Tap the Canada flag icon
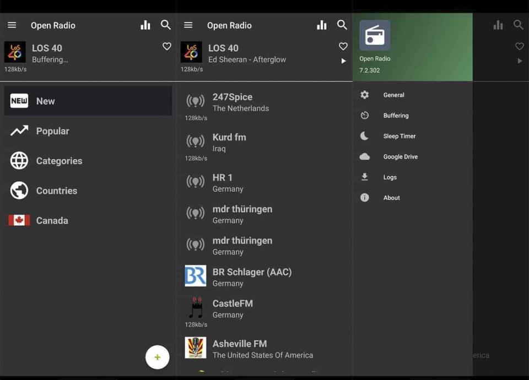 (19, 220)
